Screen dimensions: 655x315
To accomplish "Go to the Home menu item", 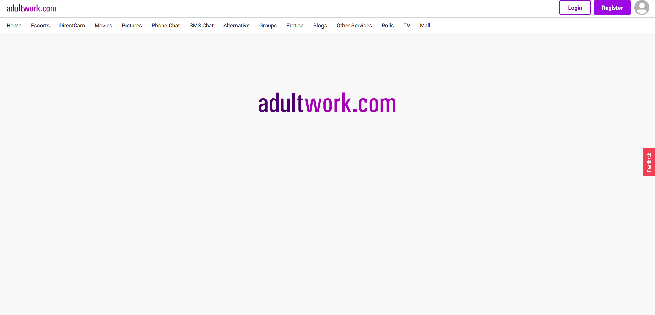I will 14,25.
